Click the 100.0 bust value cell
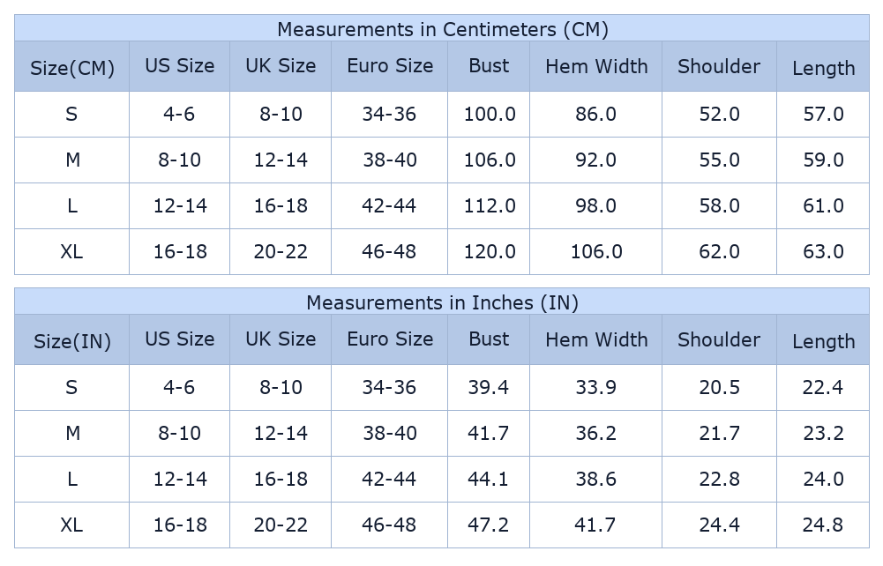The width and height of the screenshot is (883, 566). (490, 115)
